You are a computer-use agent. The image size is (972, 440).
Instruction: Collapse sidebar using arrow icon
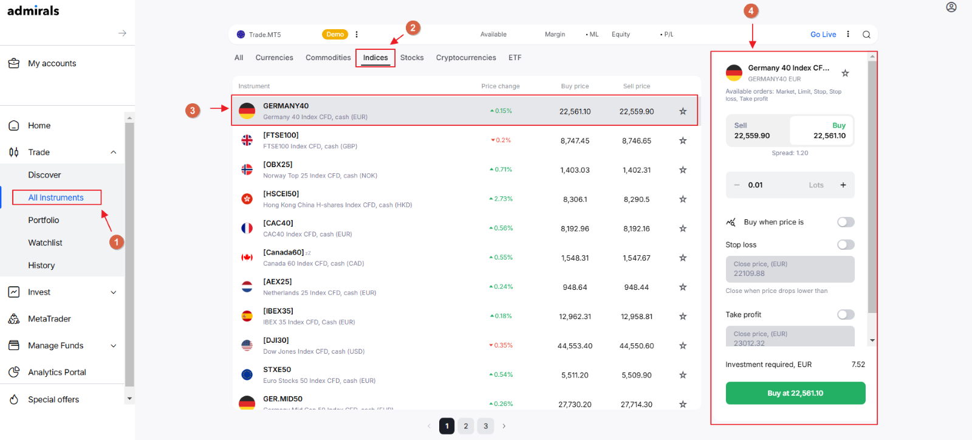click(x=122, y=33)
